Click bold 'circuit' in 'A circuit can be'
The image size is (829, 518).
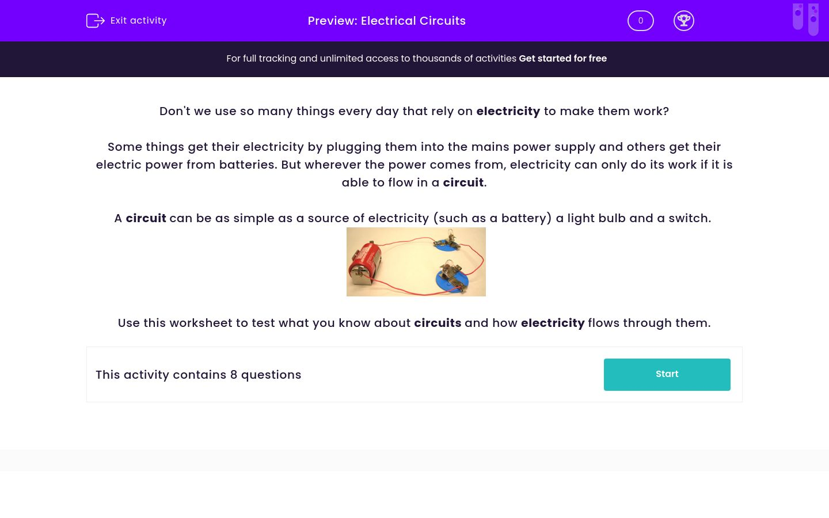pyautogui.click(x=146, y=218)
